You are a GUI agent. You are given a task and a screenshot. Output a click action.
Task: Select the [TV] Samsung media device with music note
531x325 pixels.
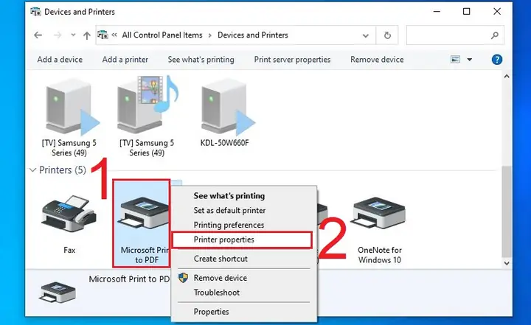coord(147,104)
